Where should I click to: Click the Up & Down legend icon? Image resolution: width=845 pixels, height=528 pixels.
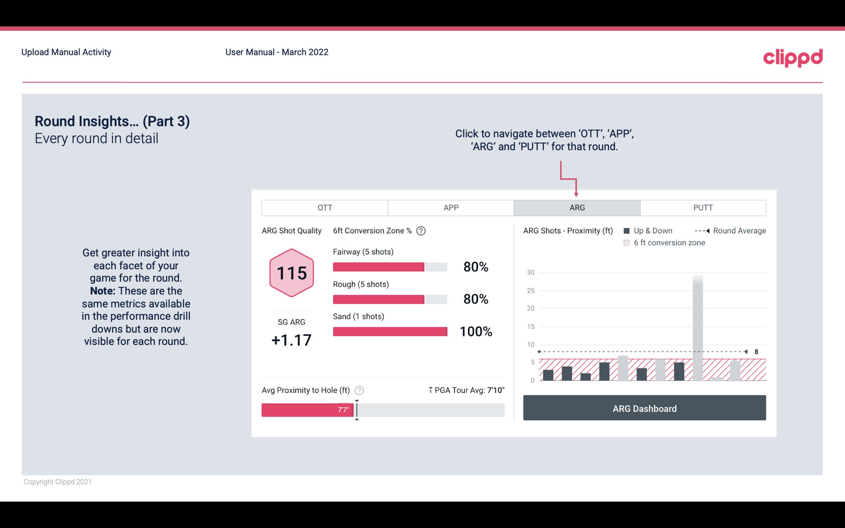click(628, 231)
